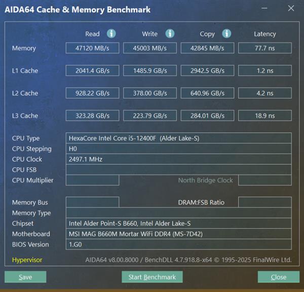Click the Read column header
The height and width of the screenshot is (292, 304).
(92, 34)
